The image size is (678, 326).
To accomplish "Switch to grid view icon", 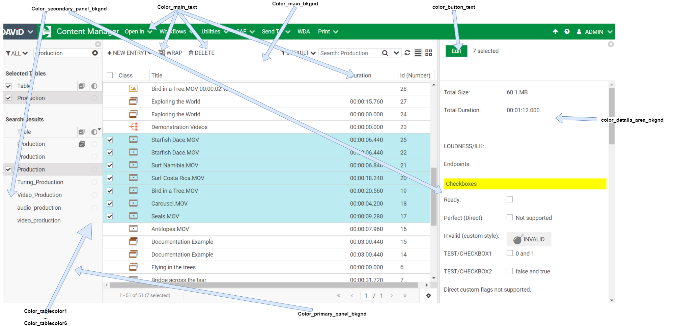I will click(429, 53).
